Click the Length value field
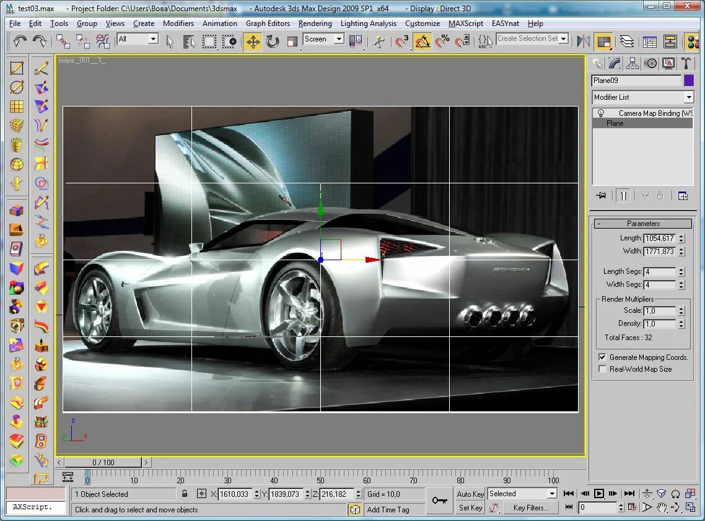The image size is (705, 521). pos(660,239)
